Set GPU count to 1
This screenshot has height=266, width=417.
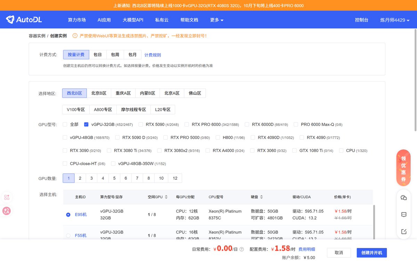click(68, 178)
